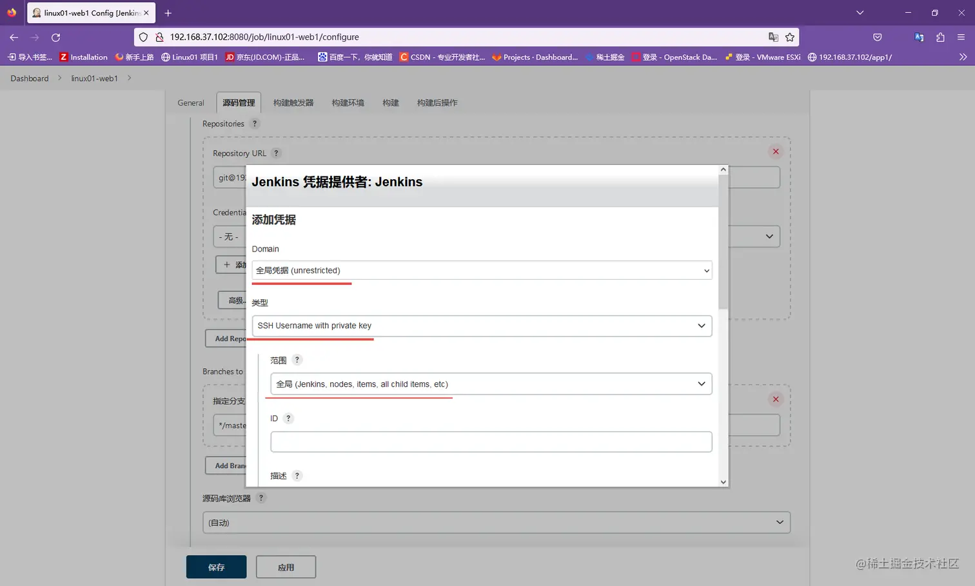
Task: Open the extensions puzzle icon
Action: tap(940, 37)
